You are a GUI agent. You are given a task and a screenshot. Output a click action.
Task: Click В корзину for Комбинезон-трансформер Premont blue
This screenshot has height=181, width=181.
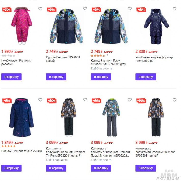[x=146, y=77]
